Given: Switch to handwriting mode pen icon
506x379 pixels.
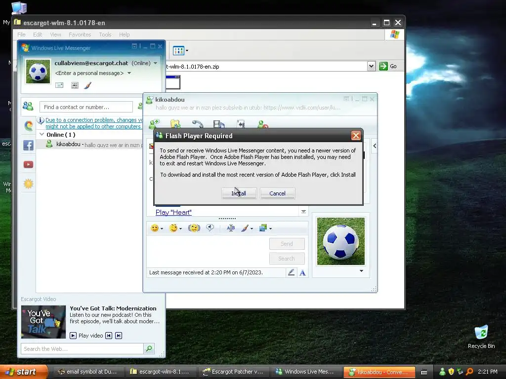Looking at the screenshot, I should (x=291, y=272).
